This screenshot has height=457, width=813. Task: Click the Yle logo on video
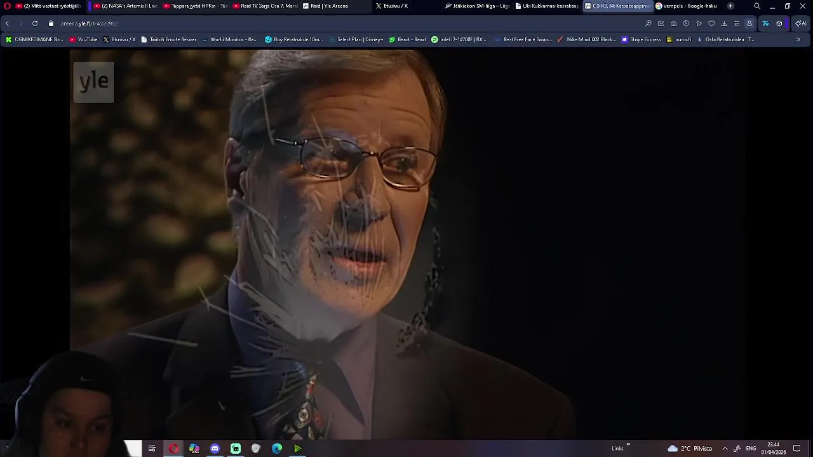point(93,82)
